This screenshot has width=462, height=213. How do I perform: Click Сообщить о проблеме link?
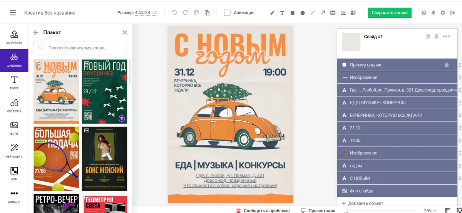pyautogui.click(x=266, y=211)
